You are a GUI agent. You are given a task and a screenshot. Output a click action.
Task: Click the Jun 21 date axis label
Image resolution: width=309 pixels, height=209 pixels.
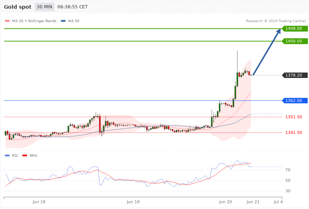point(253,202)
